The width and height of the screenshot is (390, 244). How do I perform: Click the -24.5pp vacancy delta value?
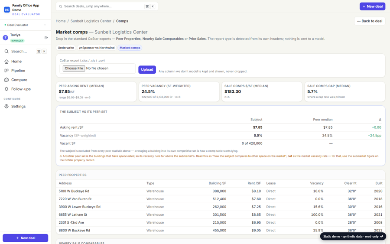(374, 136)
